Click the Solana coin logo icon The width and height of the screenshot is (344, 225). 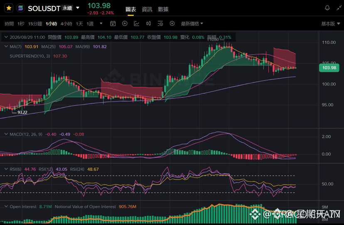point(21,8)
